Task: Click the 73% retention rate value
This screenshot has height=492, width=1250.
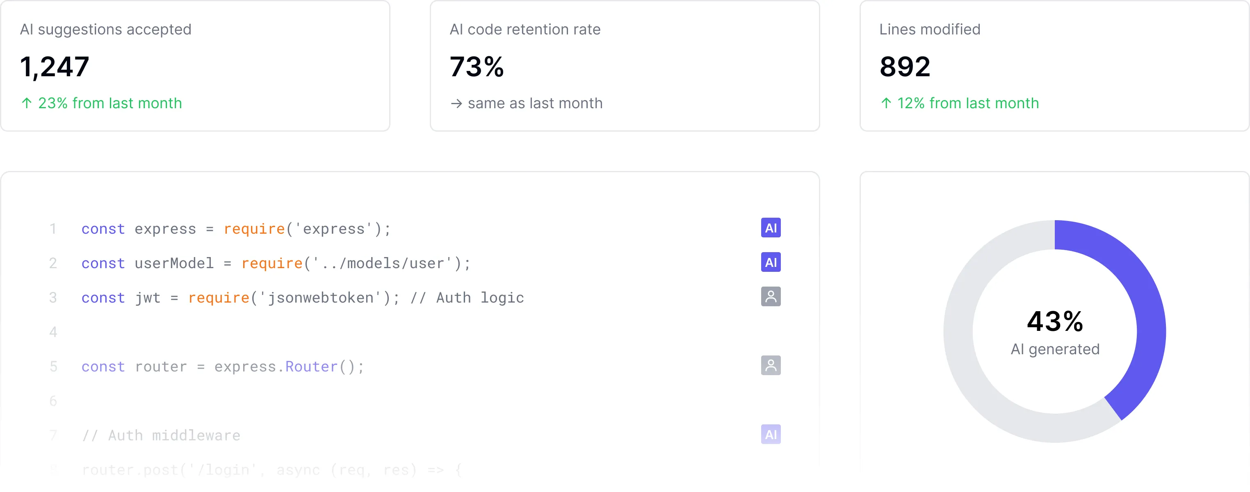Action: coord(477,66)
